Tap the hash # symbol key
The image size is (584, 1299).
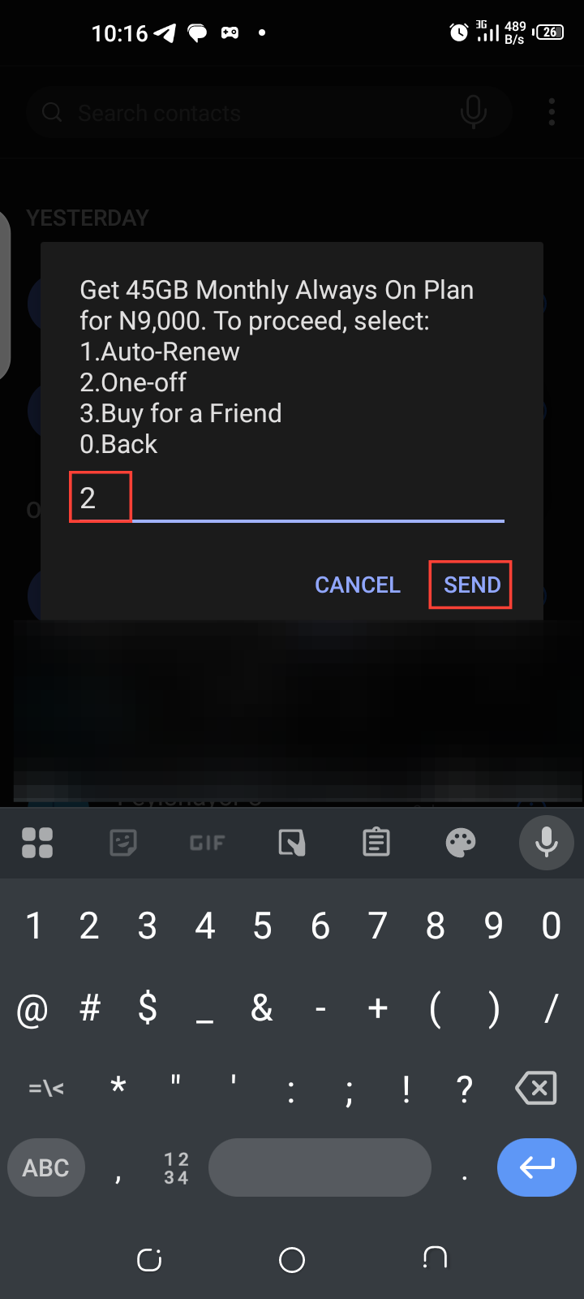(89, 1008)
